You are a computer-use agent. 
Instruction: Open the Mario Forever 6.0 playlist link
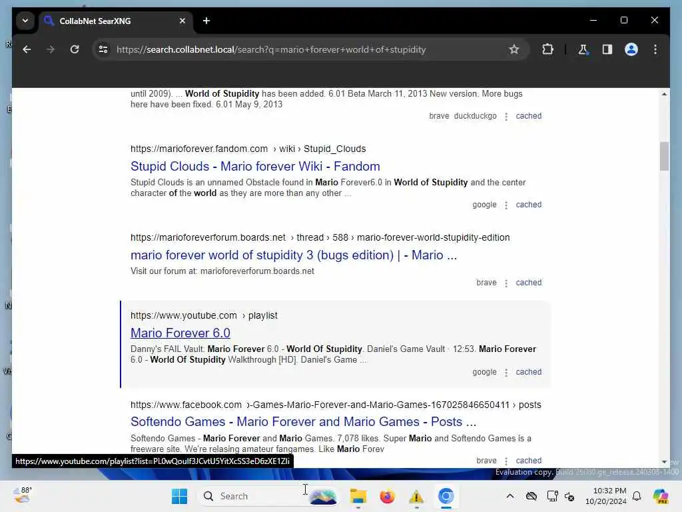click(x=180, y=333)
